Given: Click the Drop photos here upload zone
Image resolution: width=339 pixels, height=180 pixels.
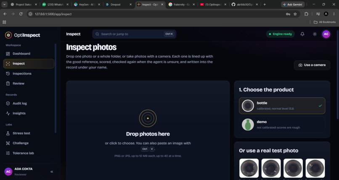Looking at the screenshot, I should [x=148, y=130].
